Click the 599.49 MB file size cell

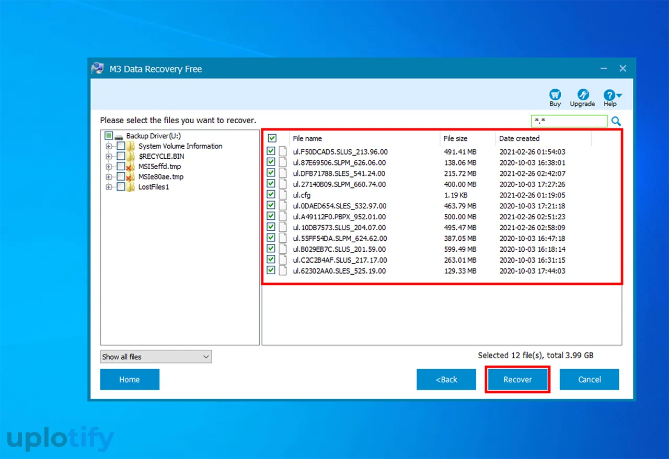460,249
